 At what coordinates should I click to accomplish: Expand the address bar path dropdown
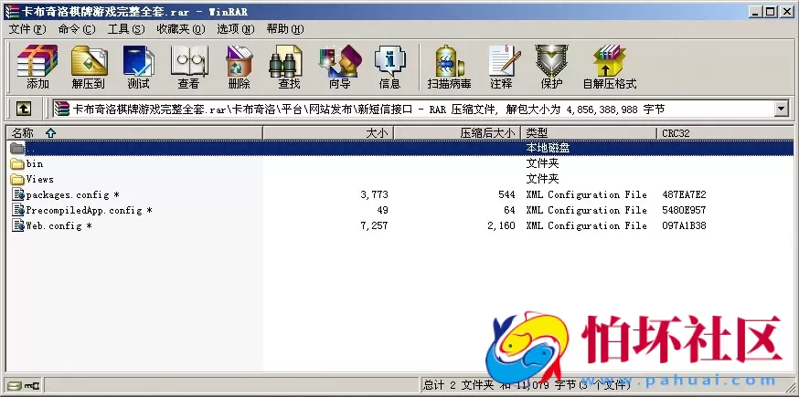(x=781, y=109)
